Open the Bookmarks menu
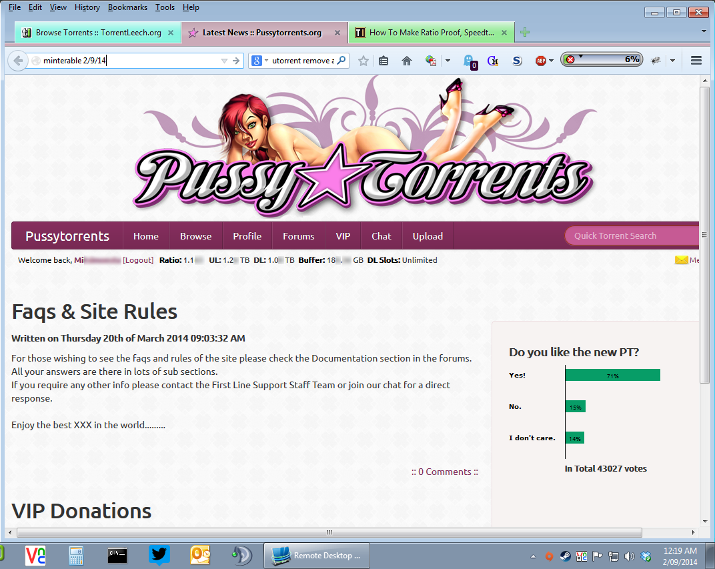 (x=127, y=7)
